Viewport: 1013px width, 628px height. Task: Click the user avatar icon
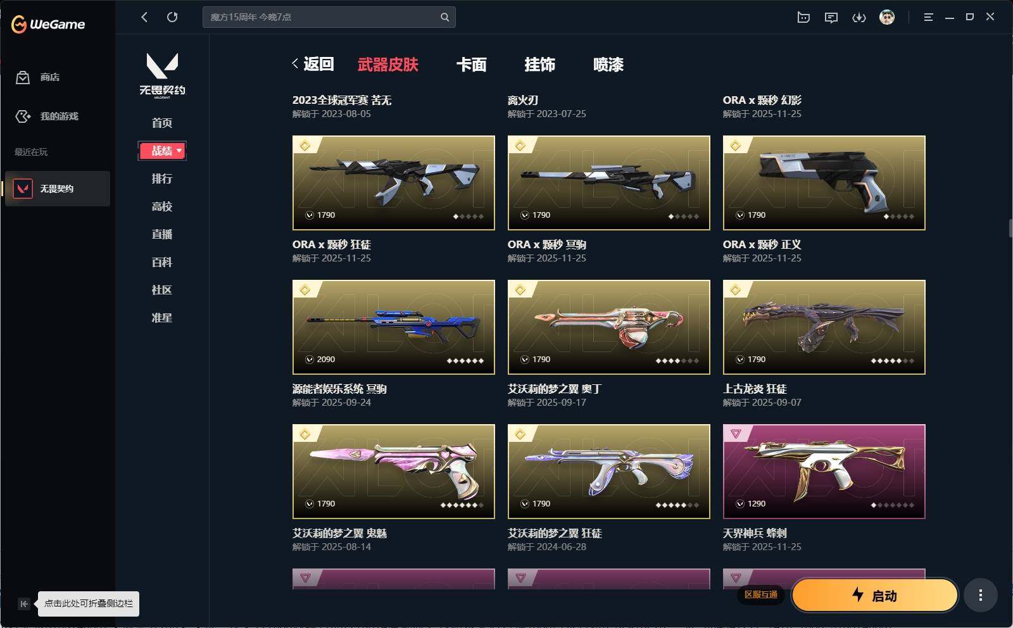[x=887, y=17]
